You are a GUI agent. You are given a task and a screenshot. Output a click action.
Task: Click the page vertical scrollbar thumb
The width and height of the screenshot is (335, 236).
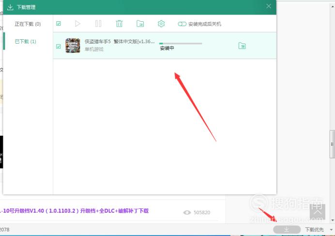point(332,144)
